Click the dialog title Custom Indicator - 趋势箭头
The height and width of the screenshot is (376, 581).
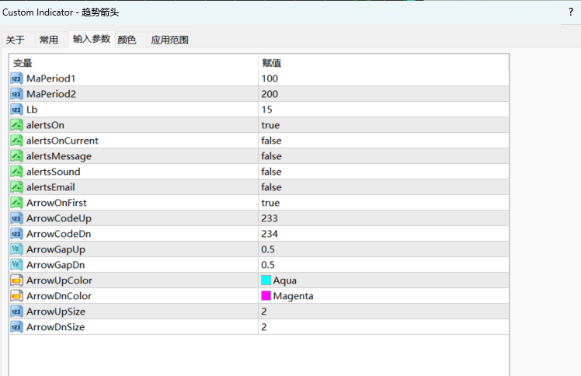[x=61, y=12]
